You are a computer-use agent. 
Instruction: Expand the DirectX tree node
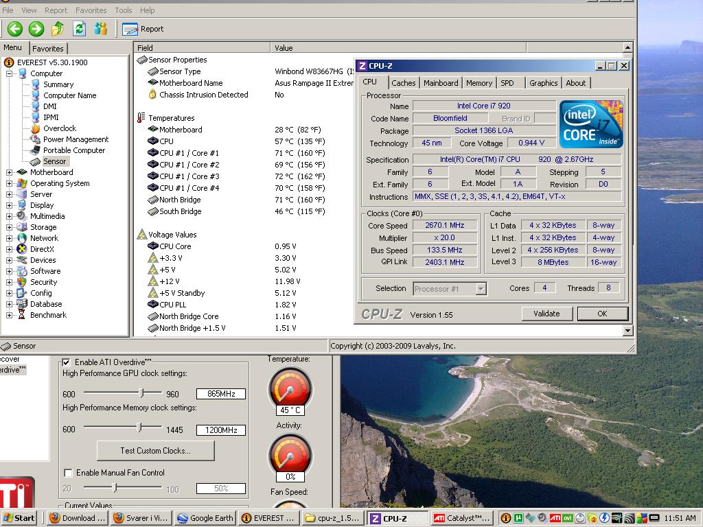coord(9,249)
